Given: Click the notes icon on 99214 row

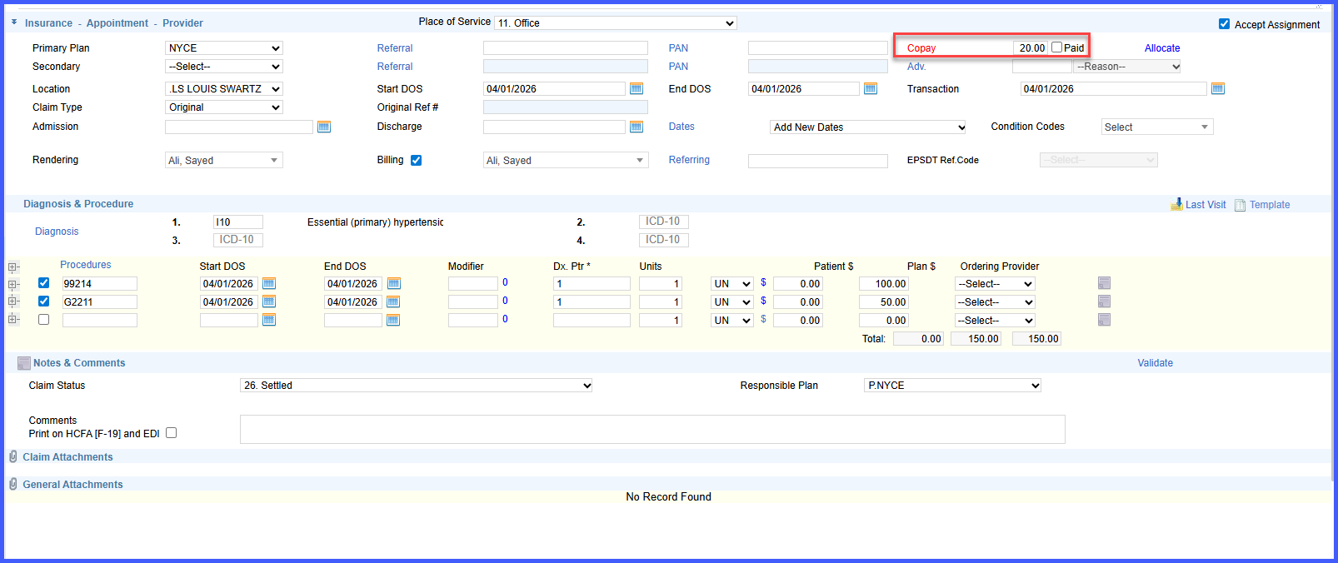Looking at the screenshot, I should pos(1104,283).
